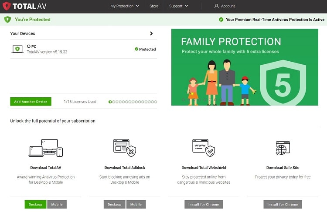
Task: Click the 1/15 Licenses Used text
Action: tap(80, 102)
